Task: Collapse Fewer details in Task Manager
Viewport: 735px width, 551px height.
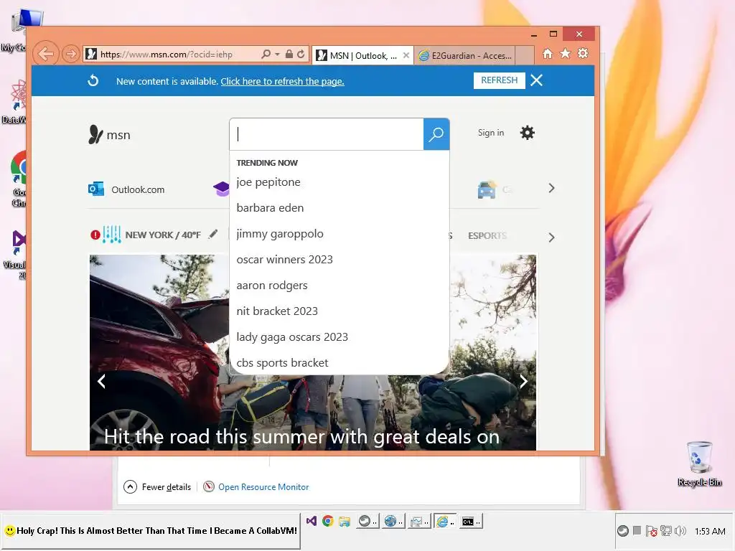Action: 157,487
